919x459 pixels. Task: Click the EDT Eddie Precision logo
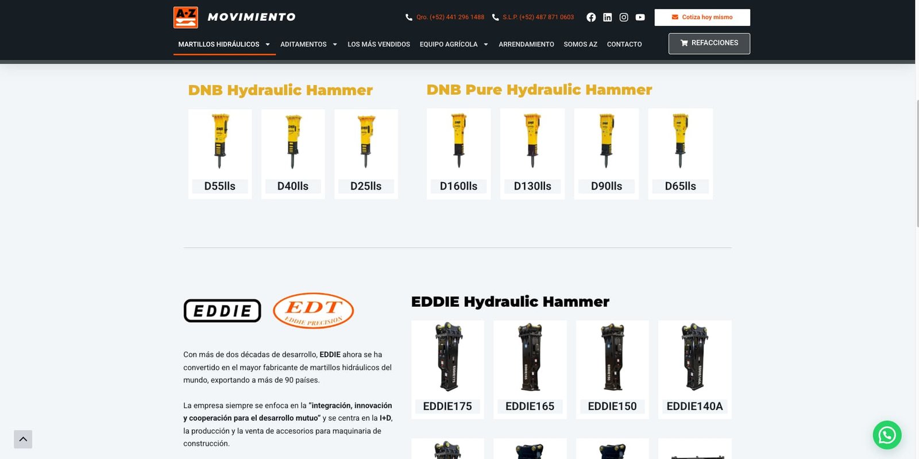tap(313, 311)
